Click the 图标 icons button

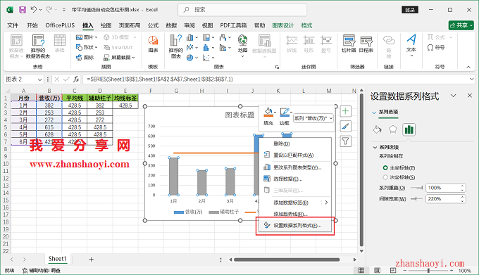[x=85, y=57]
